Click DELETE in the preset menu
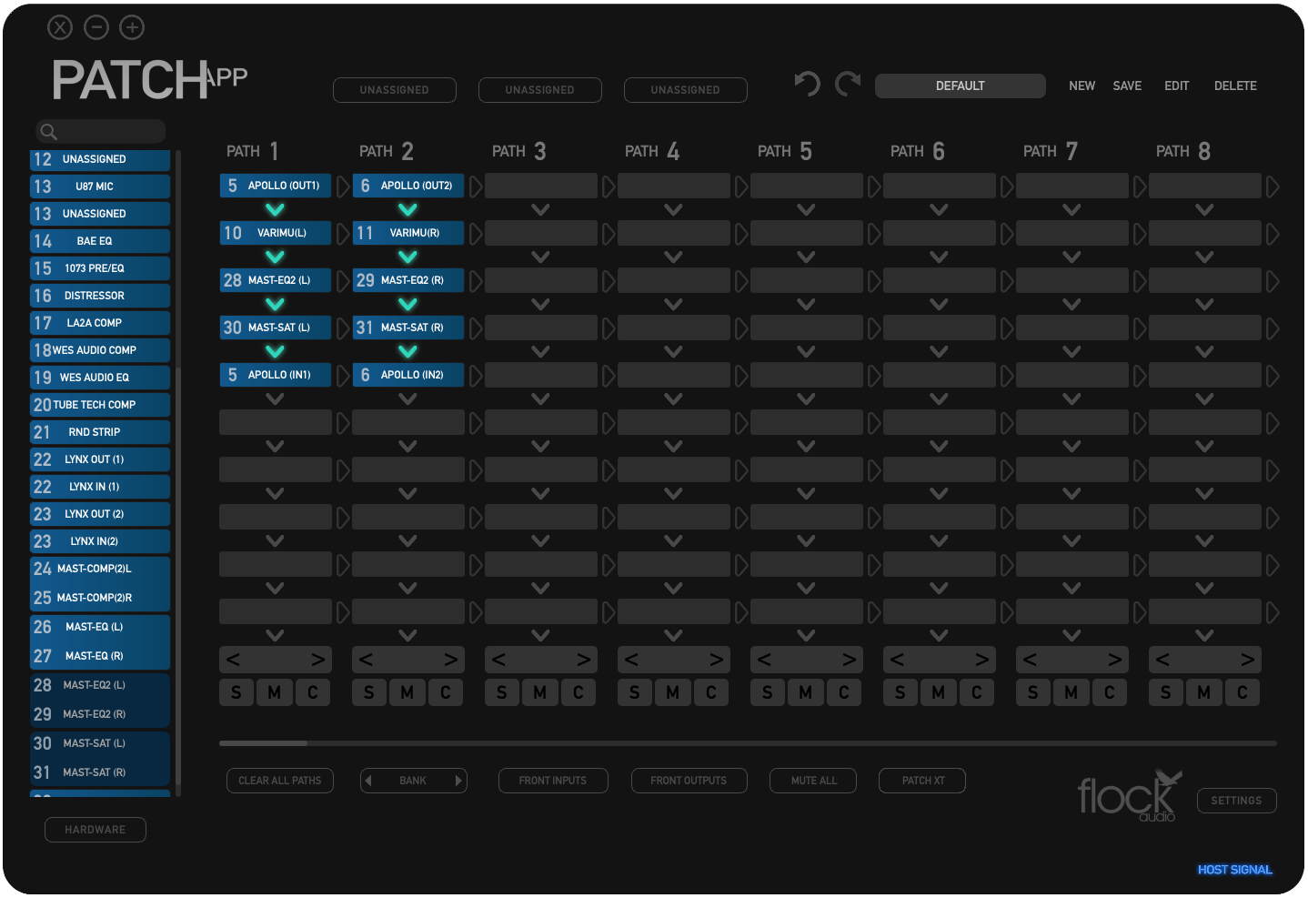The image size is (1308, 898). point(1235,86)
